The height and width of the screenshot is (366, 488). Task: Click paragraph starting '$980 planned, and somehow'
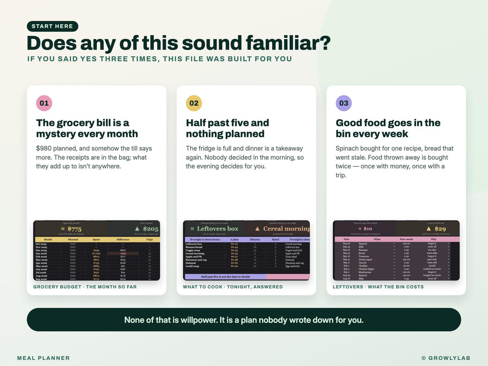coord(94,157)
